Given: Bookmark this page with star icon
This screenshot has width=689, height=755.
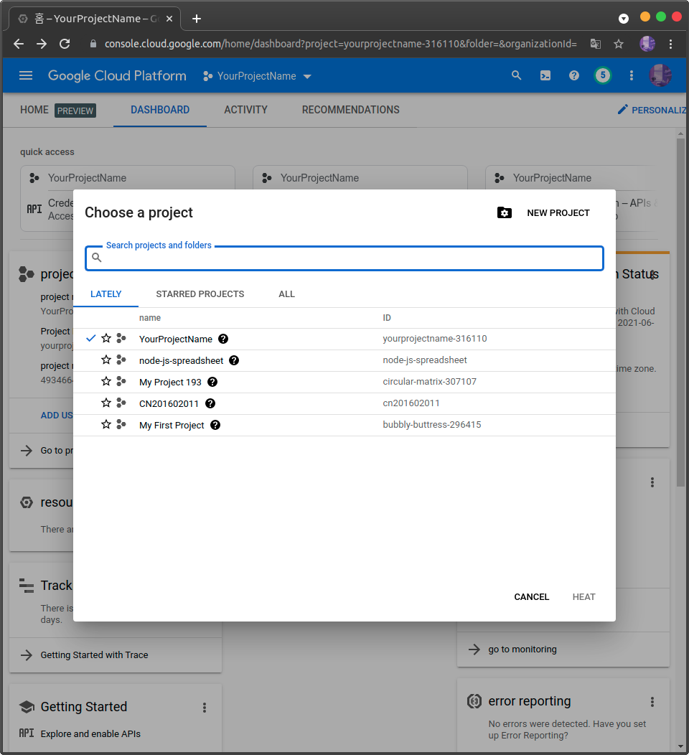Looking at the screenshot, I should pos(619,44).
